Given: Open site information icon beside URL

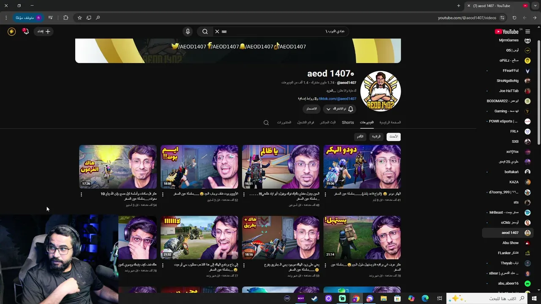Looking at the screenshot, I should coord(502,18).
